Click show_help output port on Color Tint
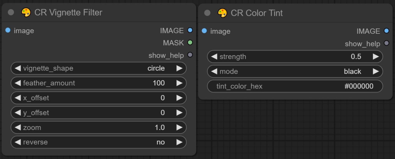This screenshot has width=395, height=159. (x=387, y=43)
